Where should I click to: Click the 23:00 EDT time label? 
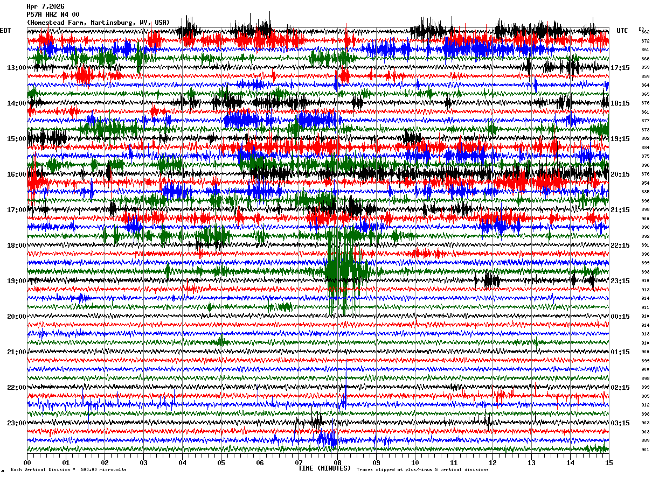tap(16, 423)
